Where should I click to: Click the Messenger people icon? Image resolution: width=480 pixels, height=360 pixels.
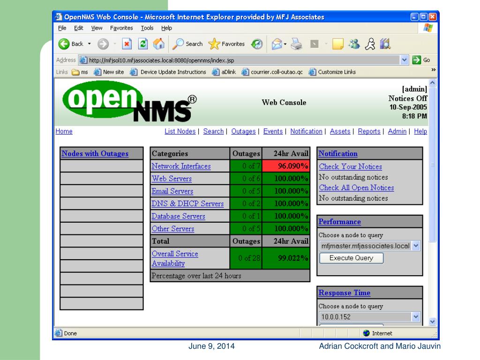pos(354,44)
